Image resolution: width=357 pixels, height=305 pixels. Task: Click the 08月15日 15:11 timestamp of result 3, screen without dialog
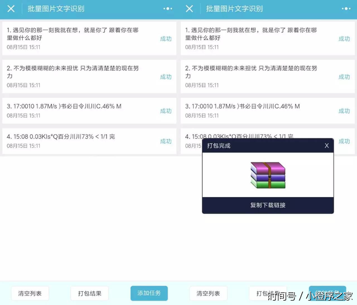[x=23, y=116]
